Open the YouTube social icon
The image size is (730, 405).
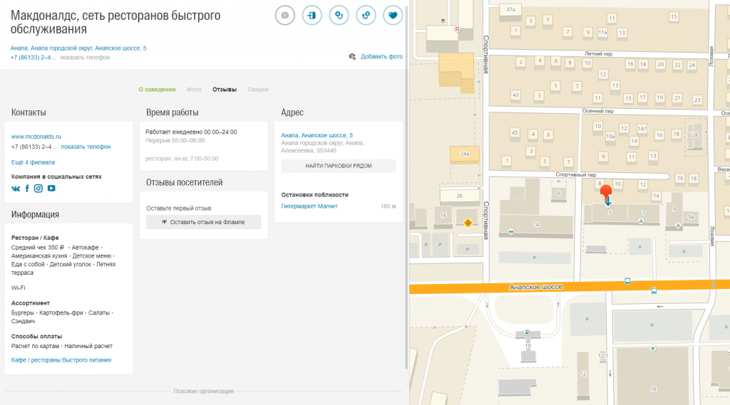[51, 189]
